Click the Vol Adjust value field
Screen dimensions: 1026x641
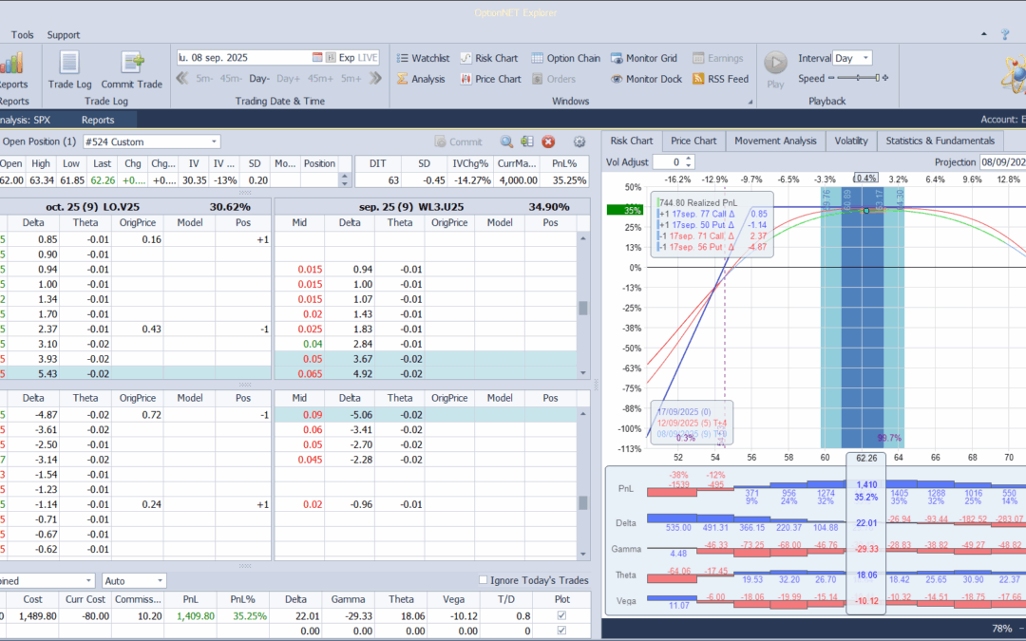pos(668,161)
